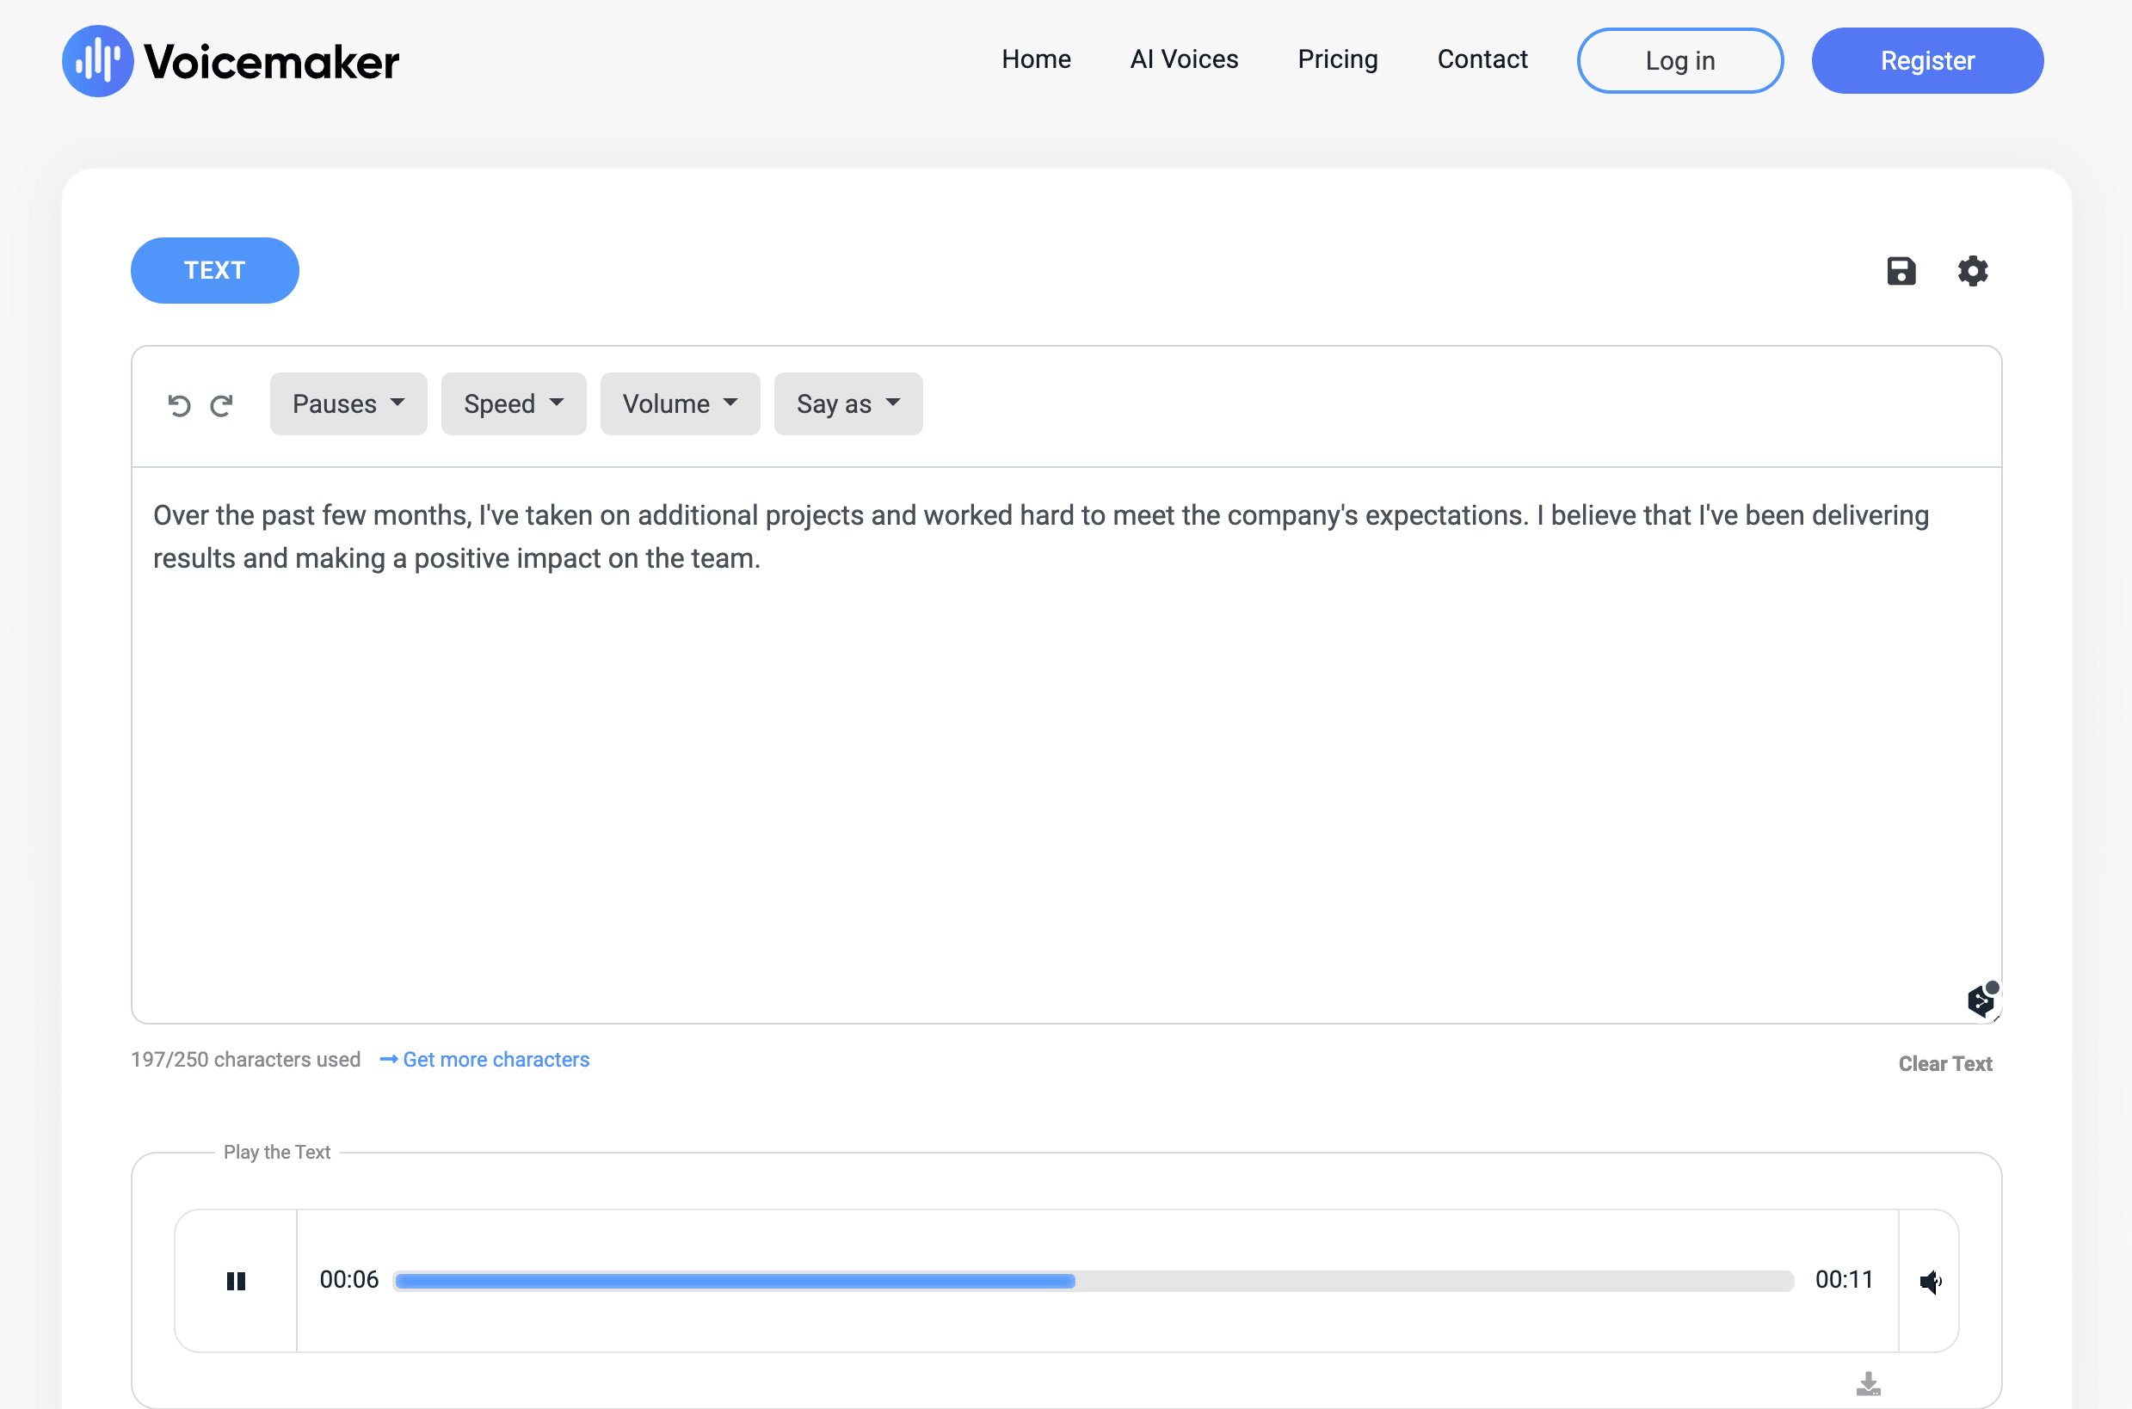Pause audio playback
This screenshot has height=1409, width=2132.
pos(236,1281)
